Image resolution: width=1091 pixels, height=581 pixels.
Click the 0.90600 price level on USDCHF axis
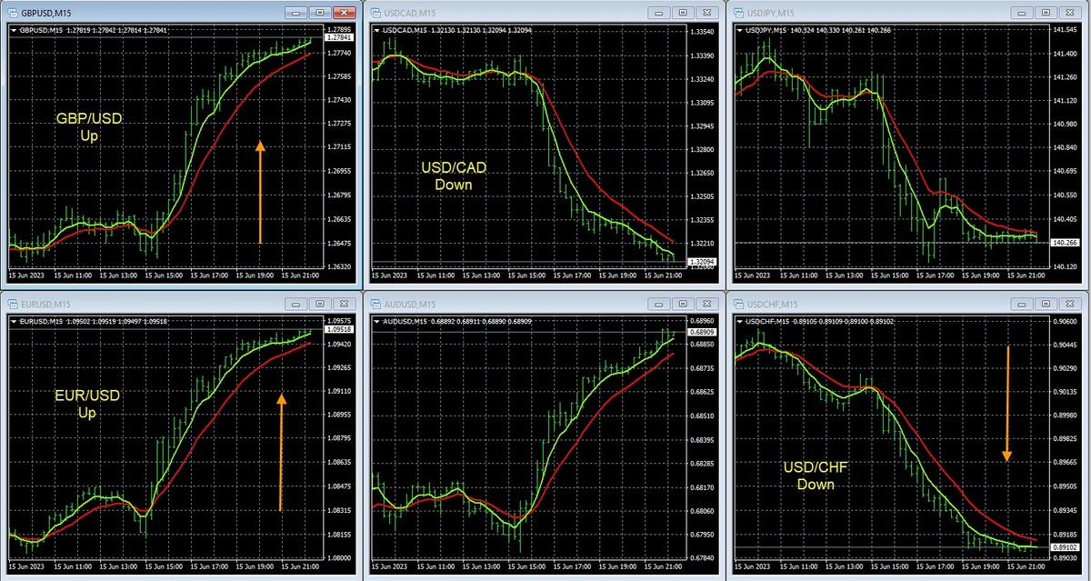pyautogui.click(x=1065, y=321)
